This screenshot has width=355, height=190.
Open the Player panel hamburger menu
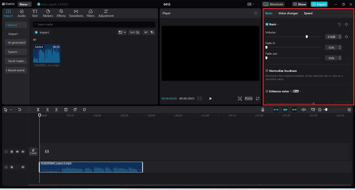point(256,13)
